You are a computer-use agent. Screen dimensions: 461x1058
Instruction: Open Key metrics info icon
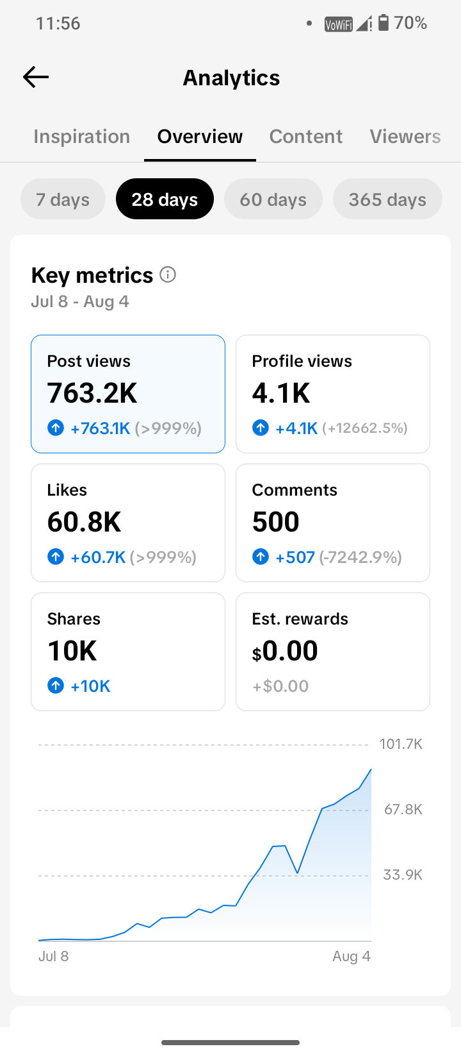coord(168,274)
